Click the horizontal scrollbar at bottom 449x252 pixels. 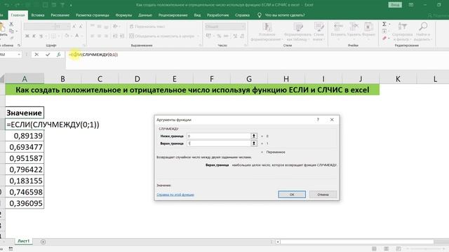click(x=356, y=241)
